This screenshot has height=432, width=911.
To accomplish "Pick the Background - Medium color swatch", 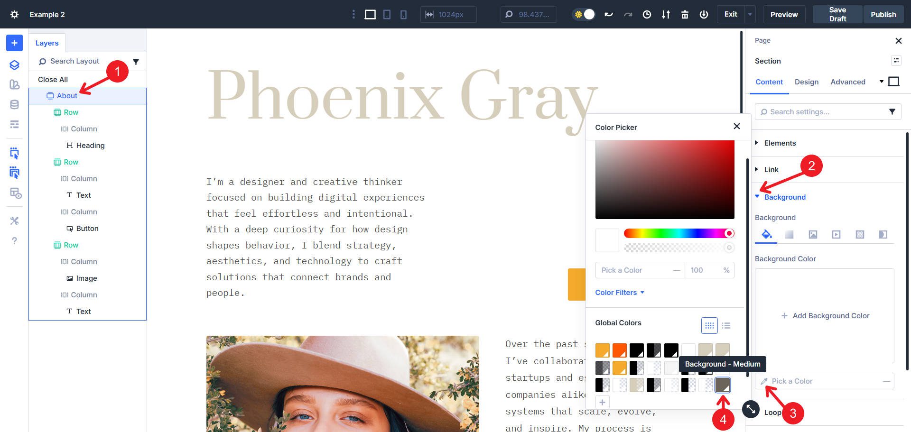I will coord(722,385).
